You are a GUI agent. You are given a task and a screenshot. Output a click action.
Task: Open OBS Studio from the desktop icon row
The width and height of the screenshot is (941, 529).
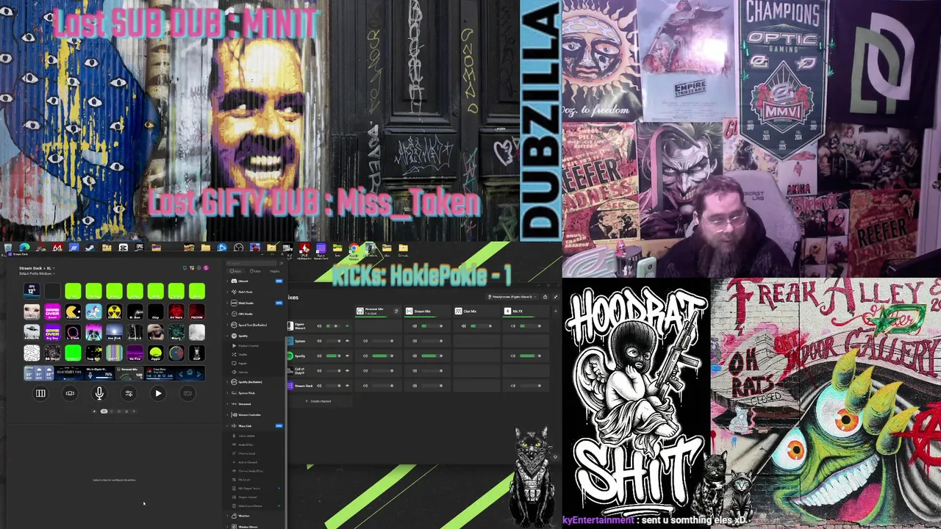click(238, 247)
